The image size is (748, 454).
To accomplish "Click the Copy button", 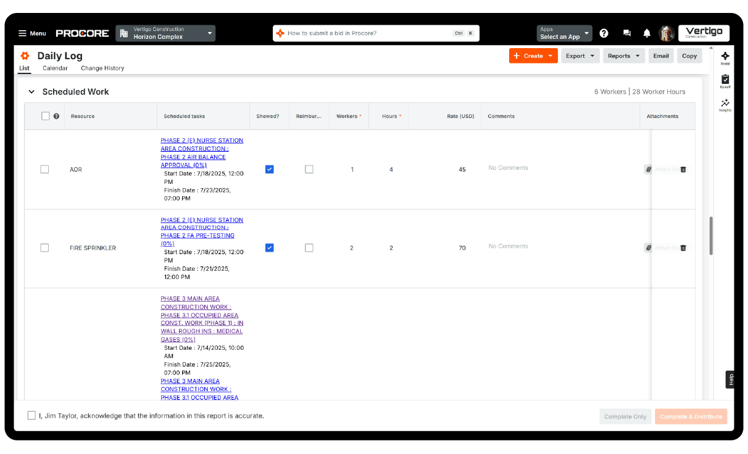I will click(x=689, y=56).
